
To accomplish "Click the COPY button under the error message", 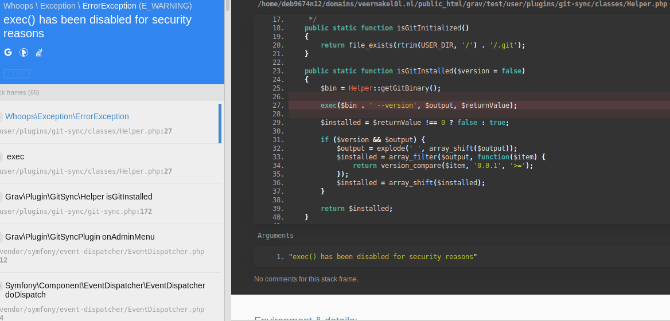I will tap(17, 74).
